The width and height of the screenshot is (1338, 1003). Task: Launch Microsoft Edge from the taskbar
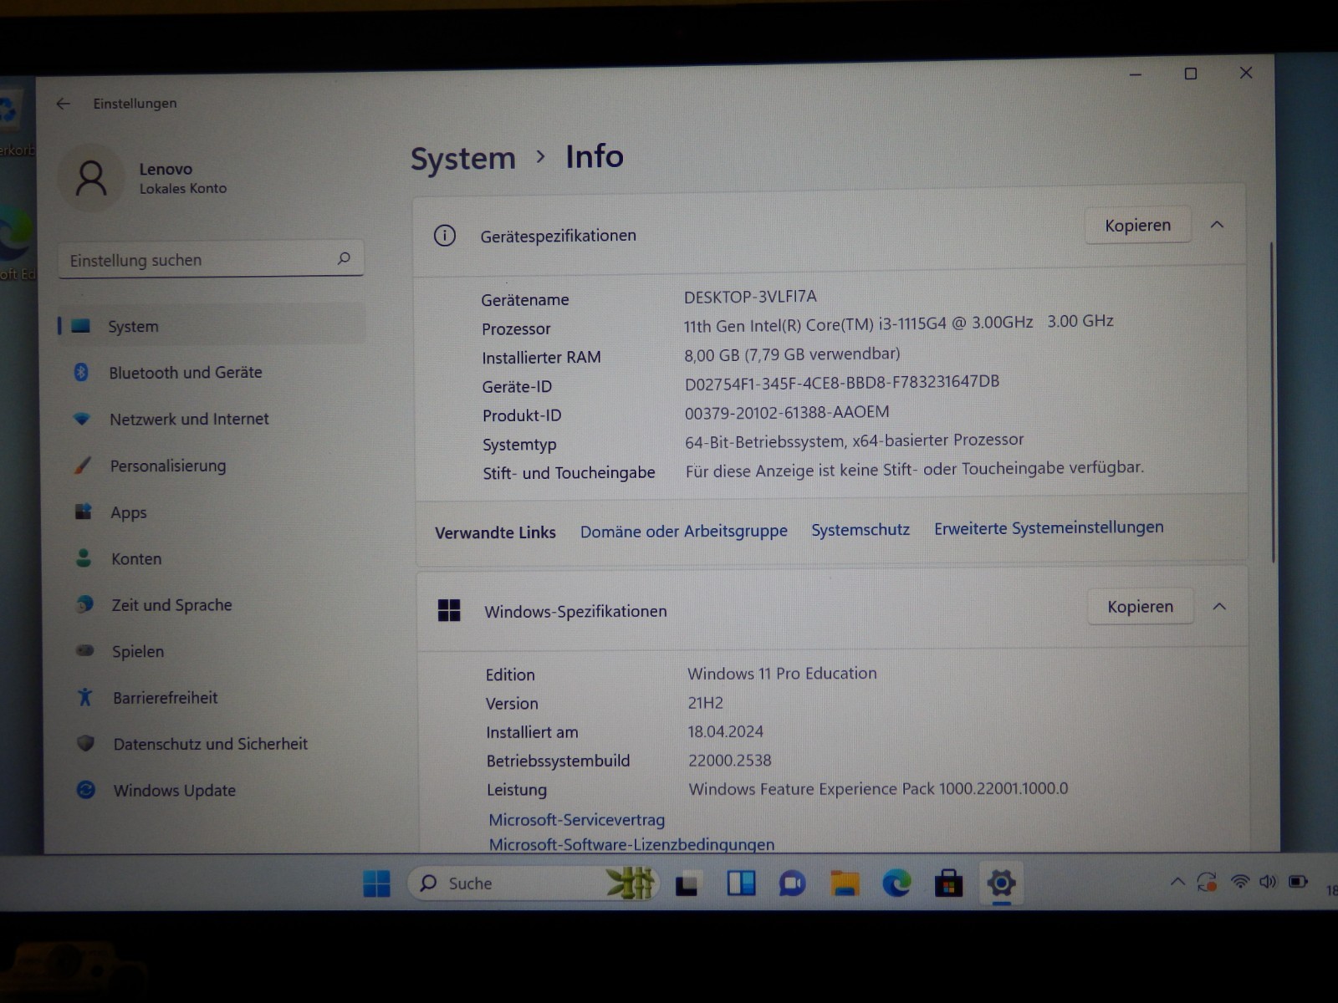[896, 883]
